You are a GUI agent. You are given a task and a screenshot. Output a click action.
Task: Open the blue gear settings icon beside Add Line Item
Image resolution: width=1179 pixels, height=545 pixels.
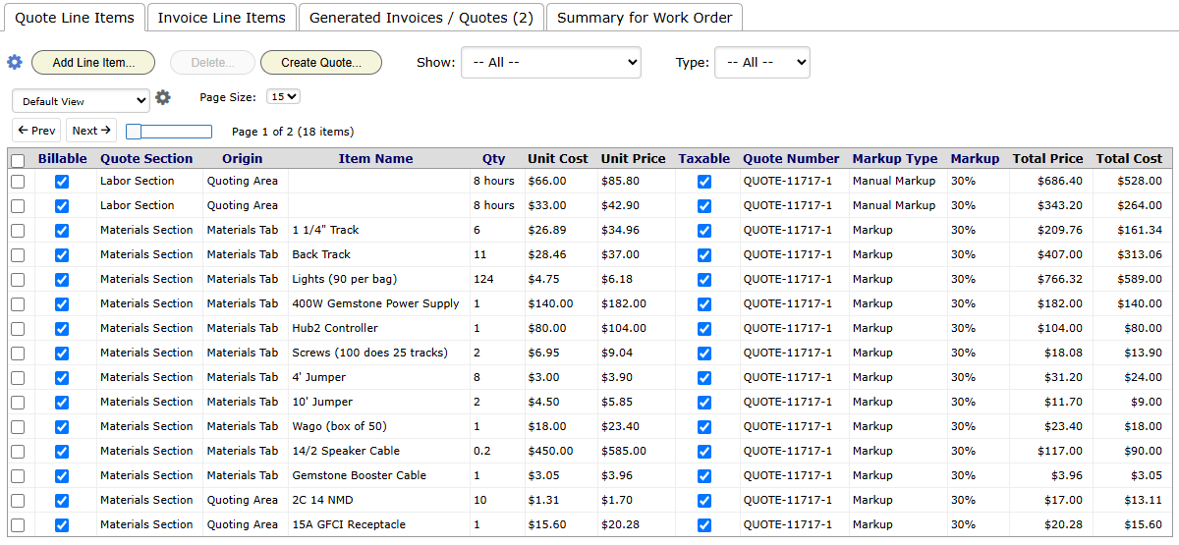(15, 62)
